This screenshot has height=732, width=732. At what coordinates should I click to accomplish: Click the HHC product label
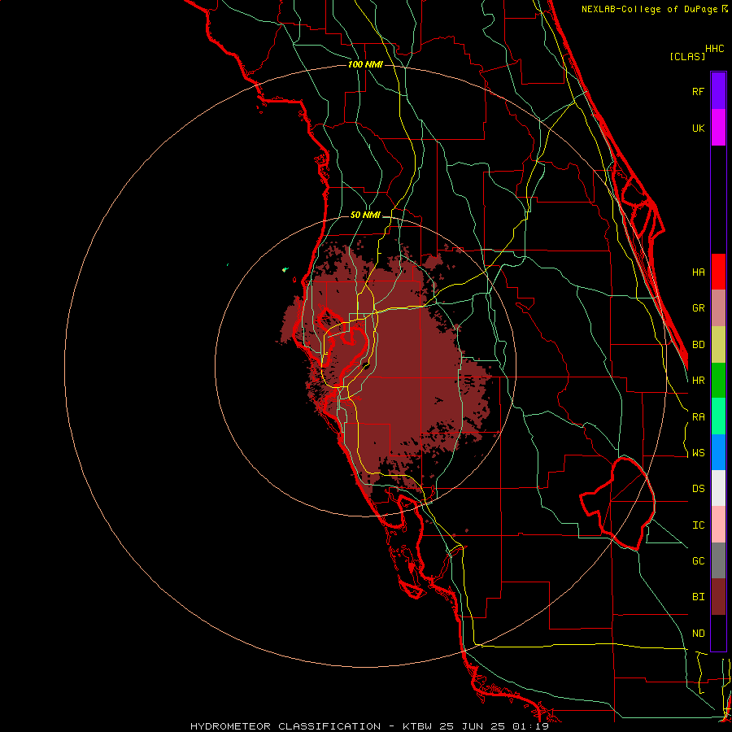tap(715, 49)
